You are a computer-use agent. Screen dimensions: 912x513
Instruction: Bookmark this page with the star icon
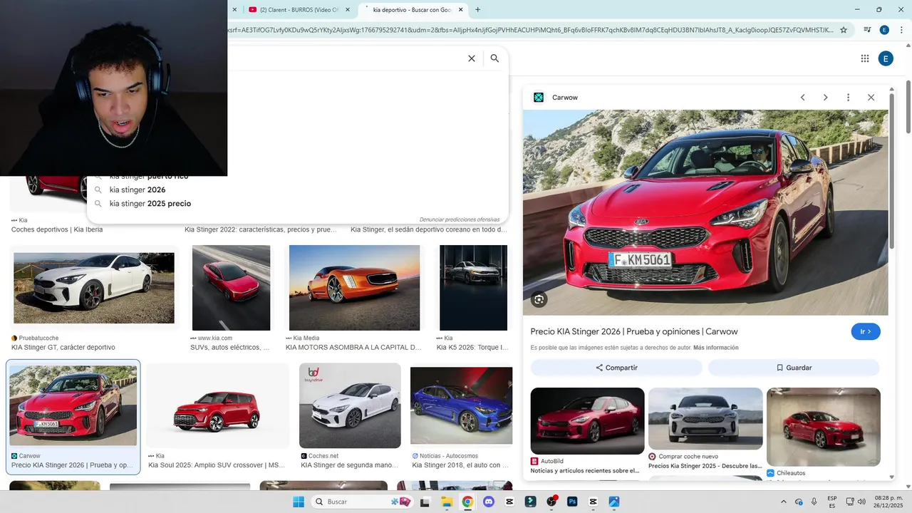tap(844, 30)
